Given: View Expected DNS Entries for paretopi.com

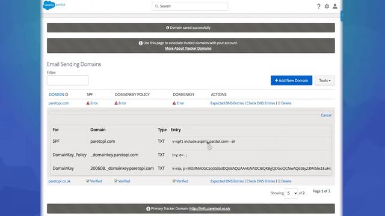Looking at the screenshot, I should click(227, 103).
